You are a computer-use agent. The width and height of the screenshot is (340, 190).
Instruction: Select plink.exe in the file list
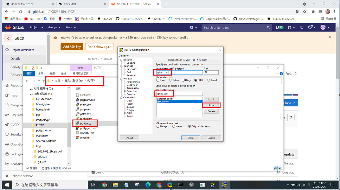[85, 105]
